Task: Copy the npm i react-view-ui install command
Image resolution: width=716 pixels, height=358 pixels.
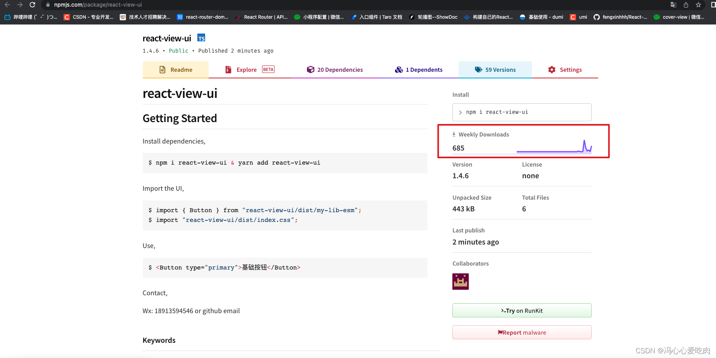Action: click(x=522, y=112)
